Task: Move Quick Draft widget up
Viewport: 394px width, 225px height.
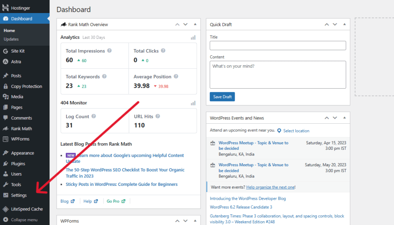Action: 327,24
